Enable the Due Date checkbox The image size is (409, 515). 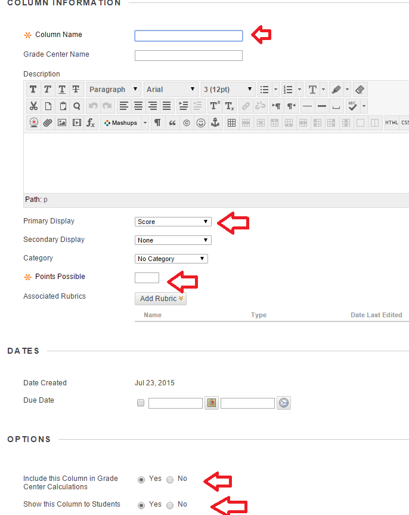pos(141,403)
